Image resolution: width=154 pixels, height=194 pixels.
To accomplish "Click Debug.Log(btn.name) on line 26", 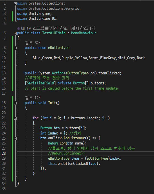I will 67,143.
